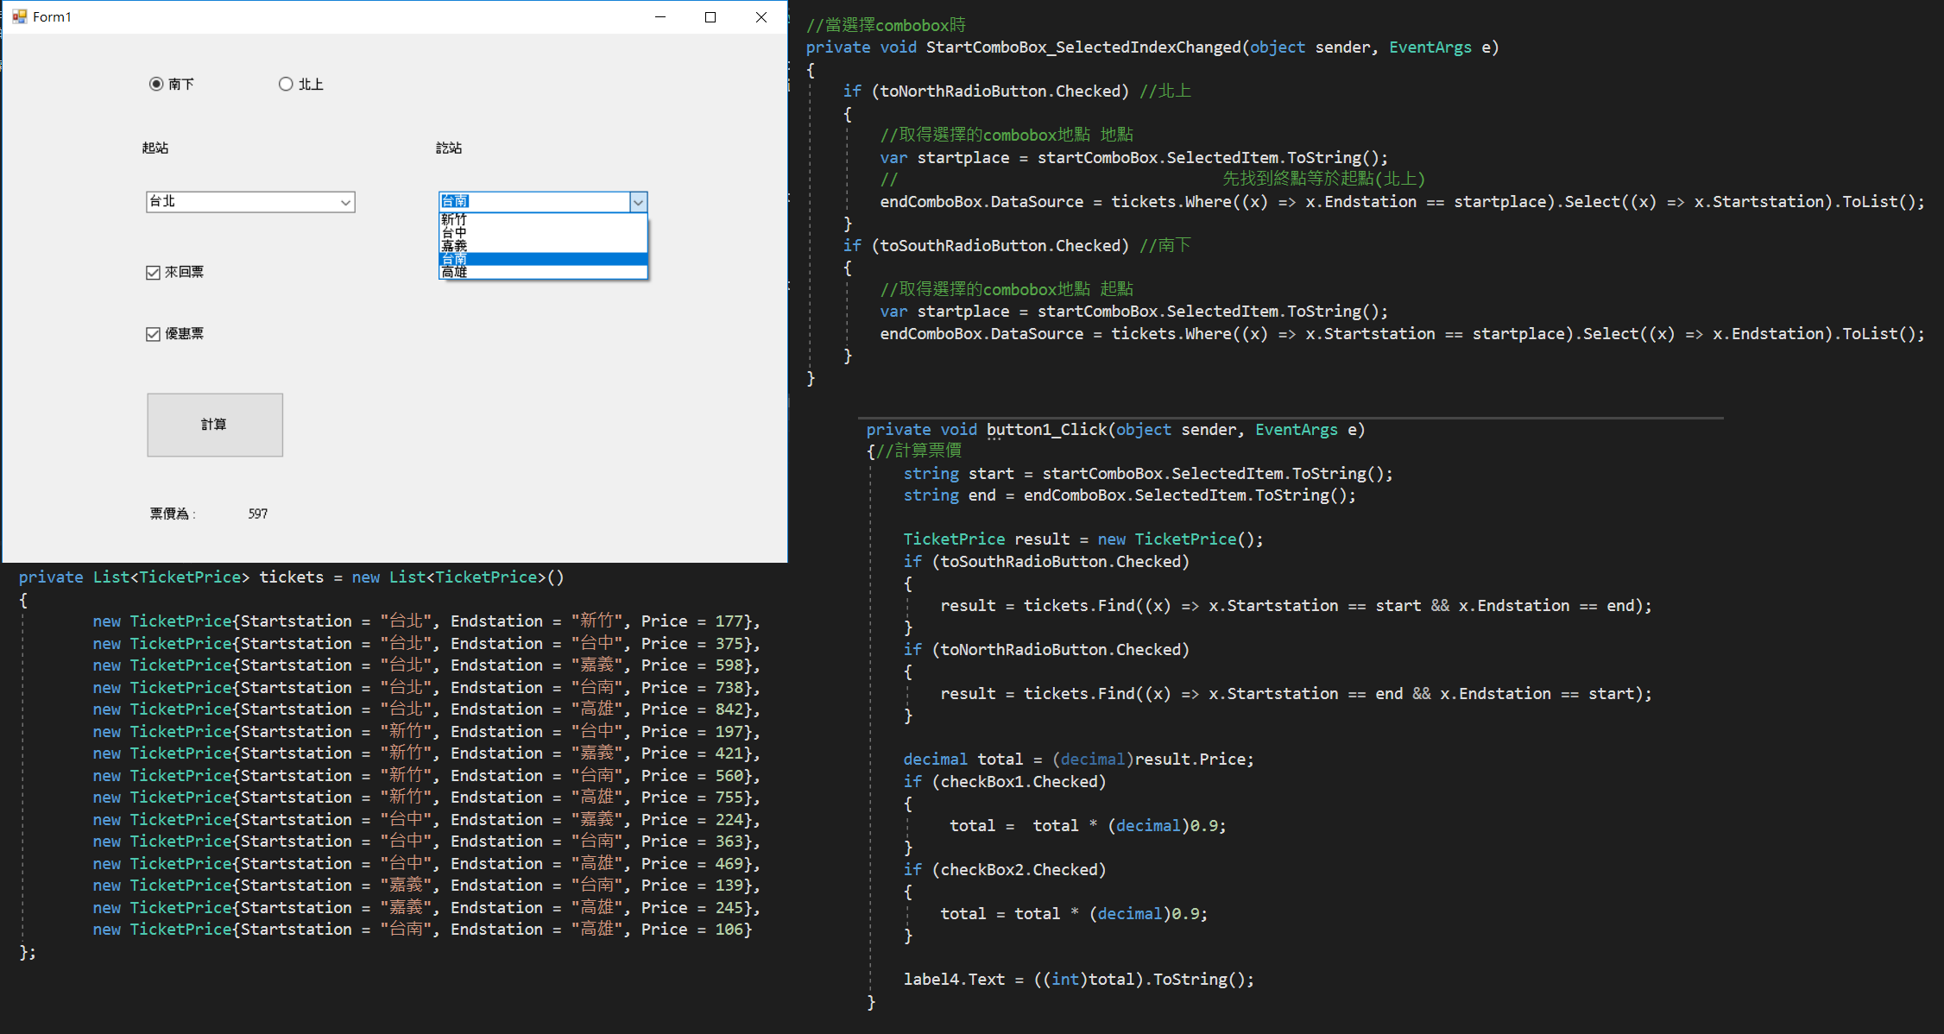Click '//取得選擇的combobox地點 起點' comment

1007,289
